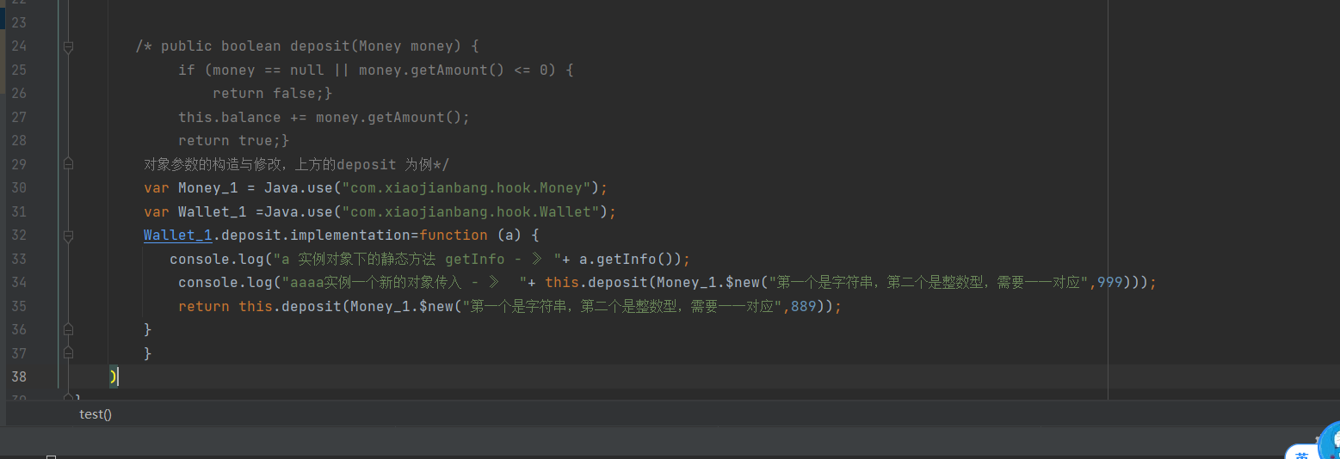Image resolution: width=1340 pixels, height=459 pixels.
Task: Open the test() breadcrumb
Action: (x=96, y=414)
